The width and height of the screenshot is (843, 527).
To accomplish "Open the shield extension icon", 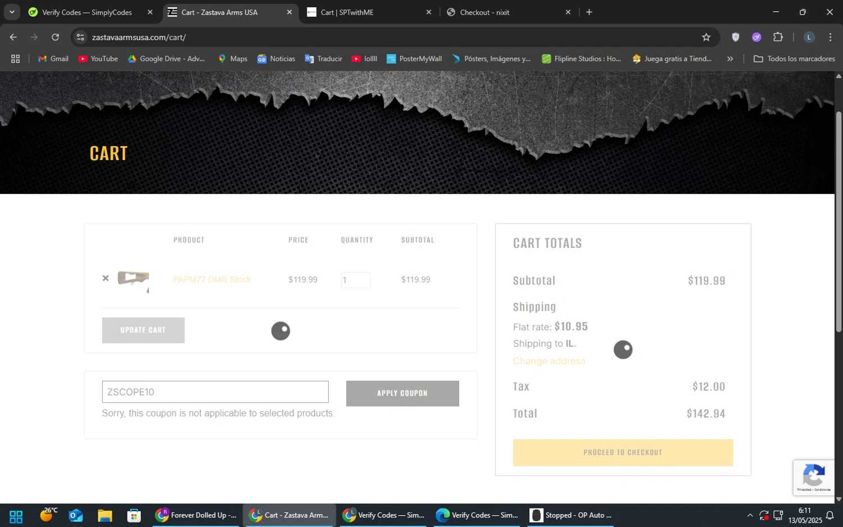I will pos(736,37).
